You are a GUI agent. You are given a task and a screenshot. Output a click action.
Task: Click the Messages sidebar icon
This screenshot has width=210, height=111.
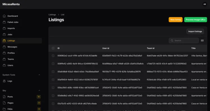click(x=4, y=47)
